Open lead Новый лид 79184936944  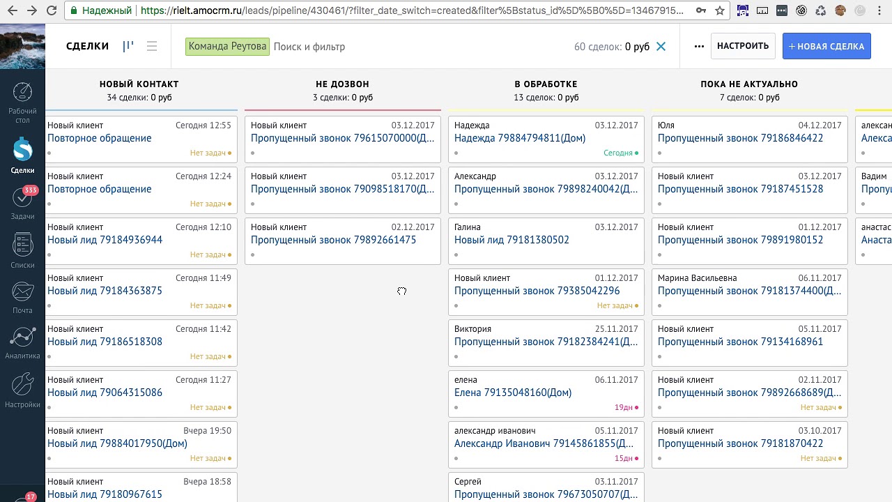[105, 240]
